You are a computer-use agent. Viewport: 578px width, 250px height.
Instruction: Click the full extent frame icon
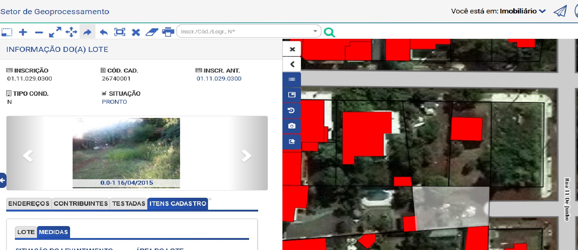(x=119, y=32)
